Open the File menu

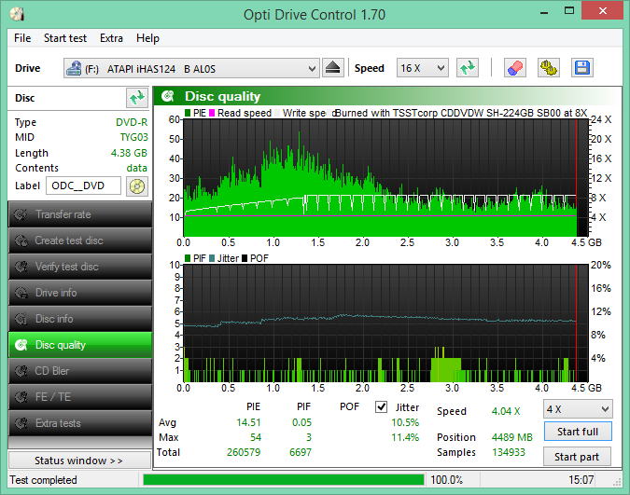coord(22,38)
